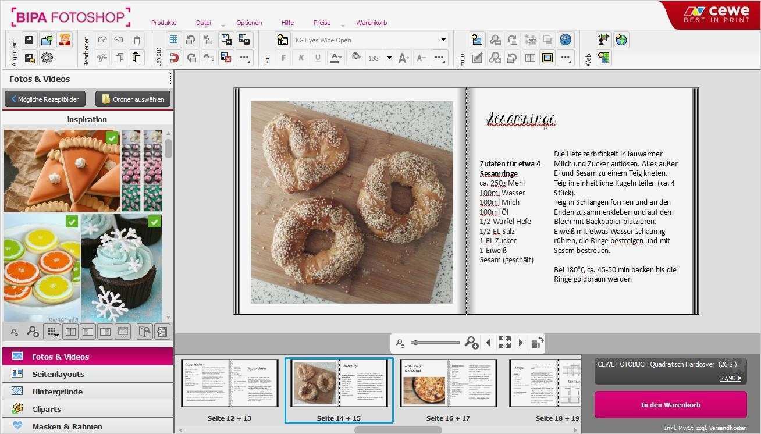This screenshot has height=434, width=761.
Task: Save the project with the floppy disk icon
Action: pos(29,40)
